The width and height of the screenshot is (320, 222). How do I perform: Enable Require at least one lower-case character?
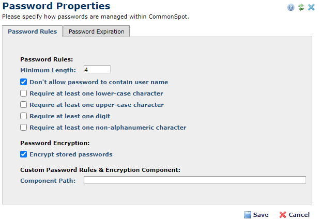(24, 93)
